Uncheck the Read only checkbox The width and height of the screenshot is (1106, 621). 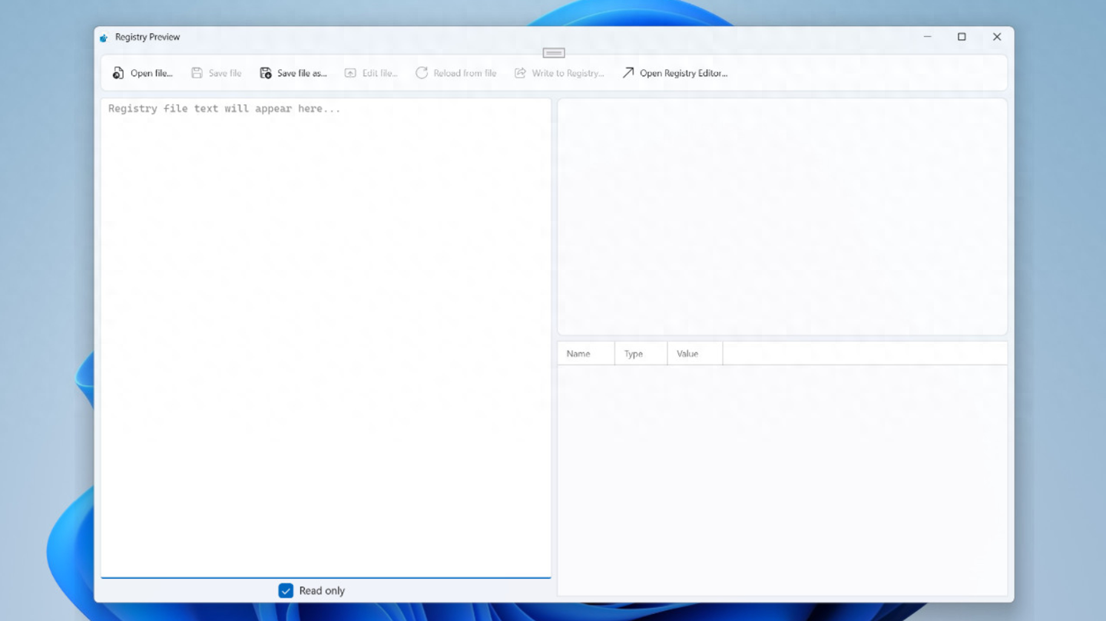tap(286, 590)
